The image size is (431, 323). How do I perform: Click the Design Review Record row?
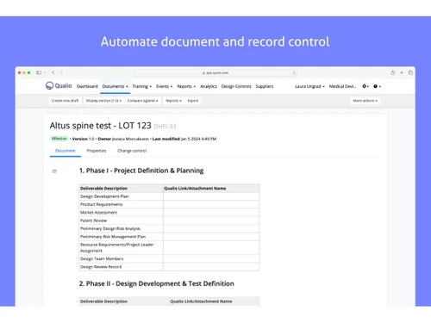coord(169,267)
